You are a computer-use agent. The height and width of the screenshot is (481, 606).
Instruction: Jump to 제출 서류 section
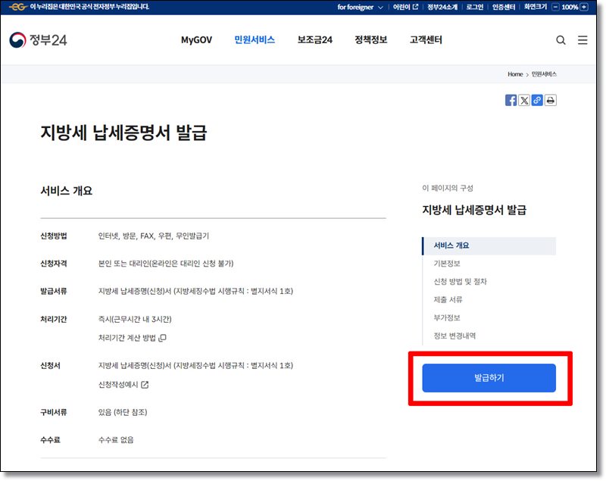[448, 300]
